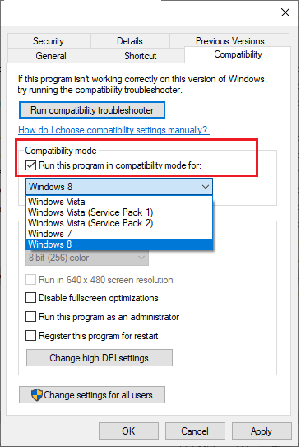Tick Register this program for restart

point(30,336)
